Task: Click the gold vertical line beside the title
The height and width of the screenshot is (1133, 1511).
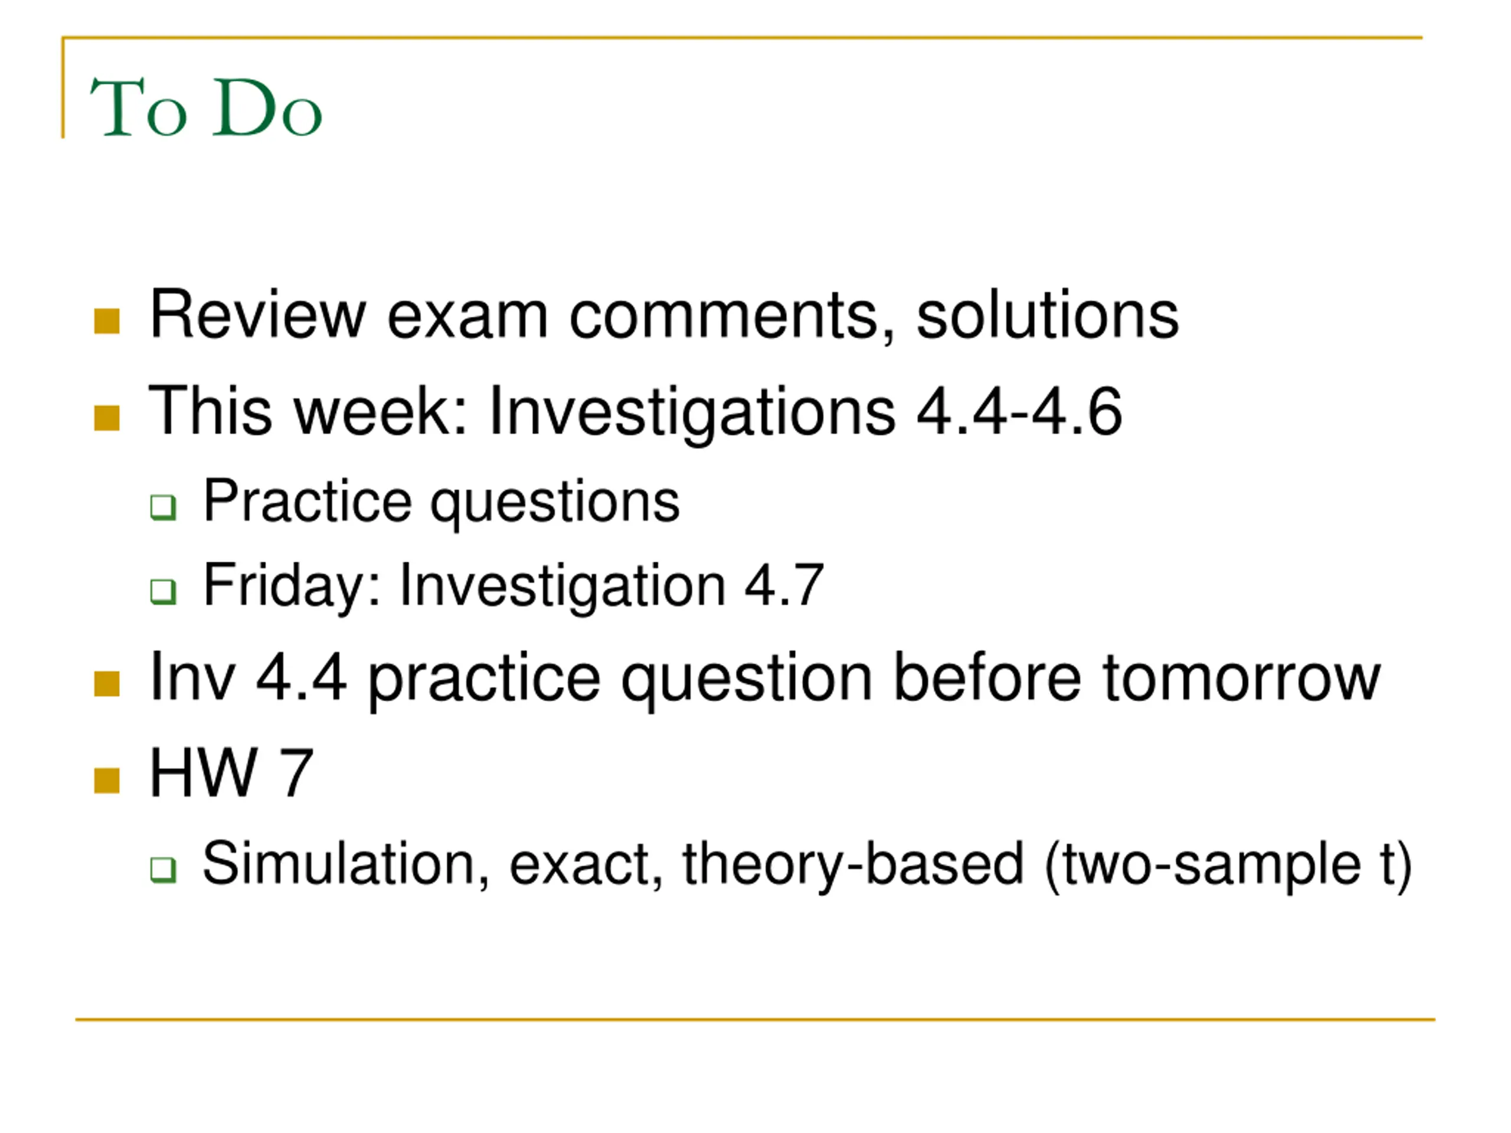Action: click(x=63, y=87)
